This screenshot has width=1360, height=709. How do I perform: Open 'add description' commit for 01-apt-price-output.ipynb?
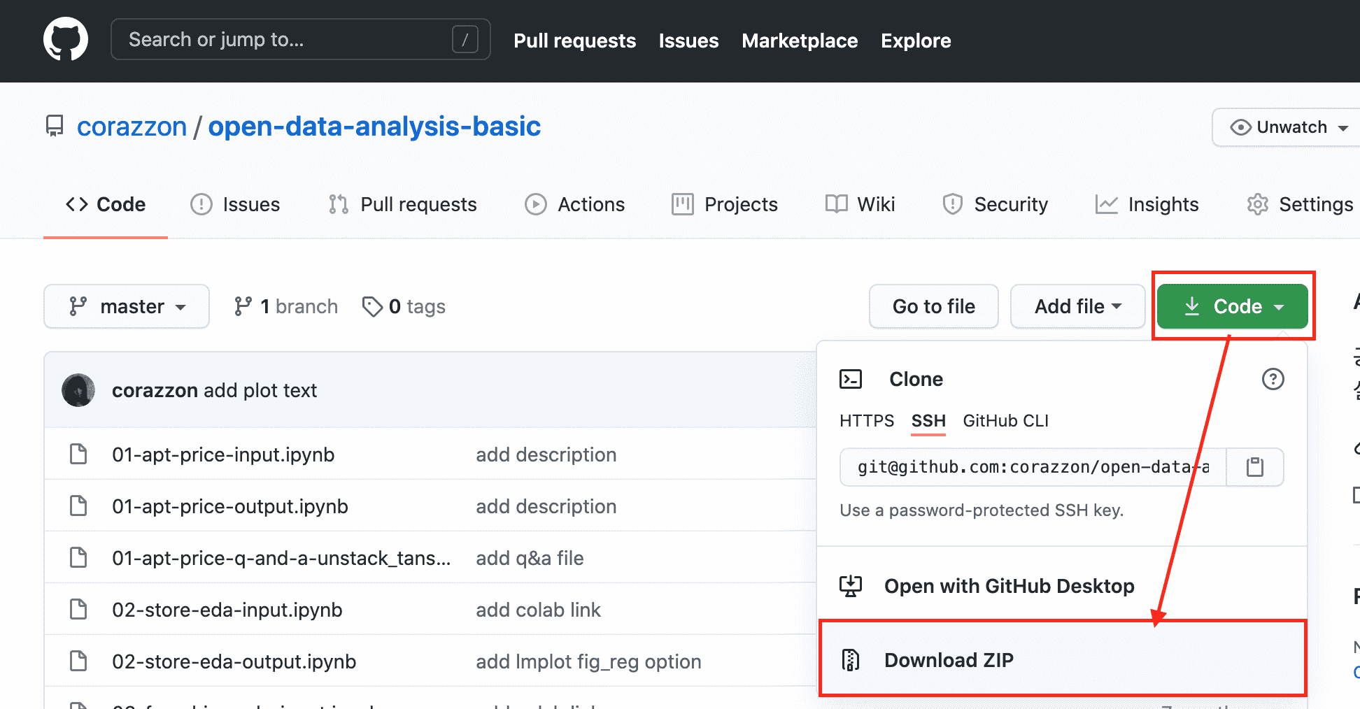(546, 506)
